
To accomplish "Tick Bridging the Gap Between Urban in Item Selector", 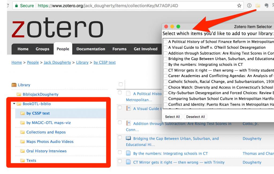I will [165, 59].
